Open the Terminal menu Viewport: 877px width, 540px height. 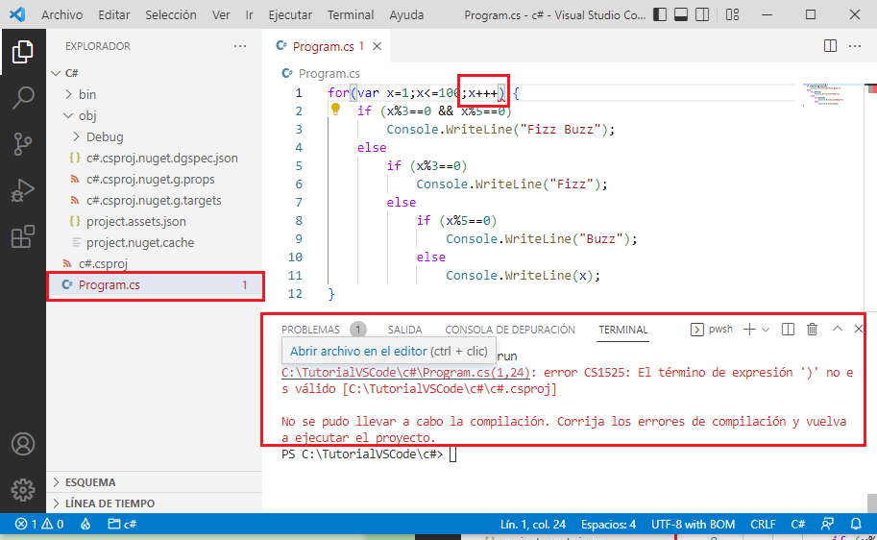click(x=351, y=15)
